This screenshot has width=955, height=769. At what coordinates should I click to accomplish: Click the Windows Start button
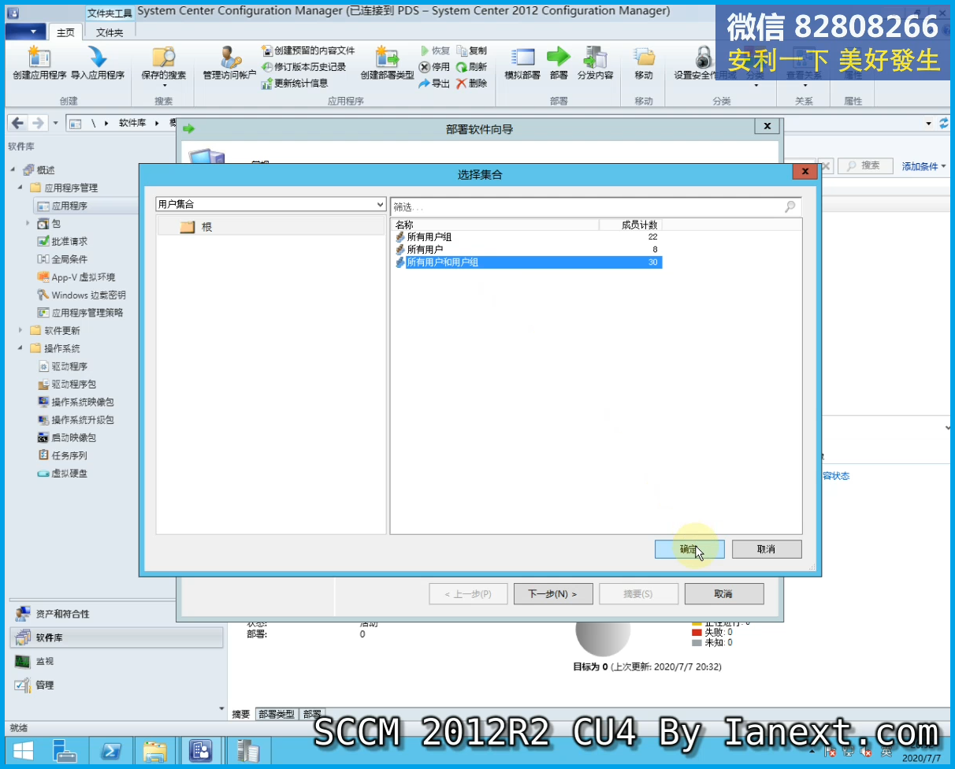(x=22, y=751)
